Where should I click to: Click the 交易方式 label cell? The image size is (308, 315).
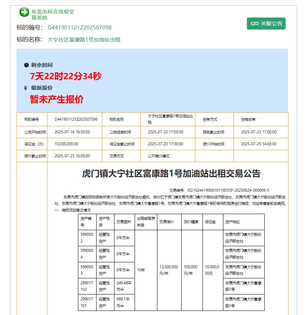tap(121, 156)
